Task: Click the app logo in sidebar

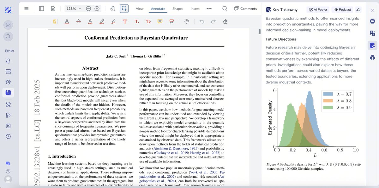Action: point(8,10)
